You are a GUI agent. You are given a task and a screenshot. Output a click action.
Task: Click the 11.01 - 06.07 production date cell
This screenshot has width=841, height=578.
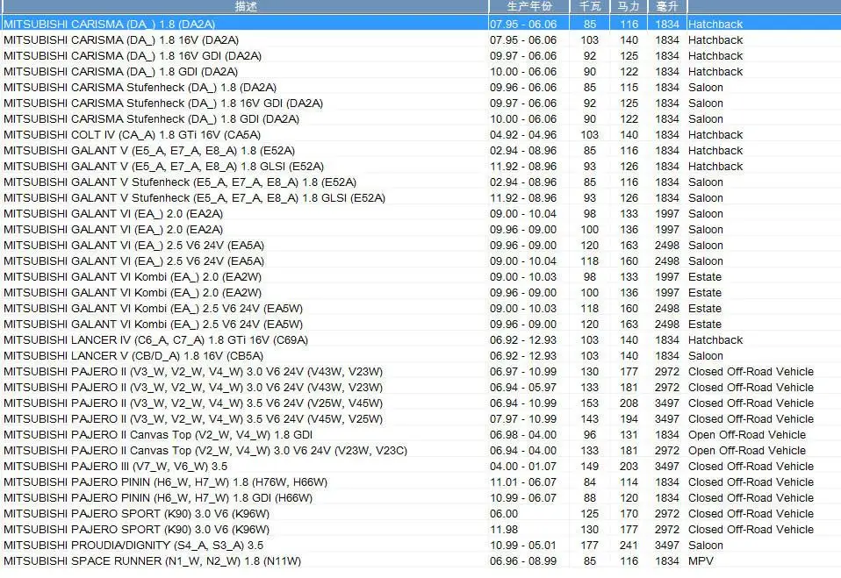point(523,482)
